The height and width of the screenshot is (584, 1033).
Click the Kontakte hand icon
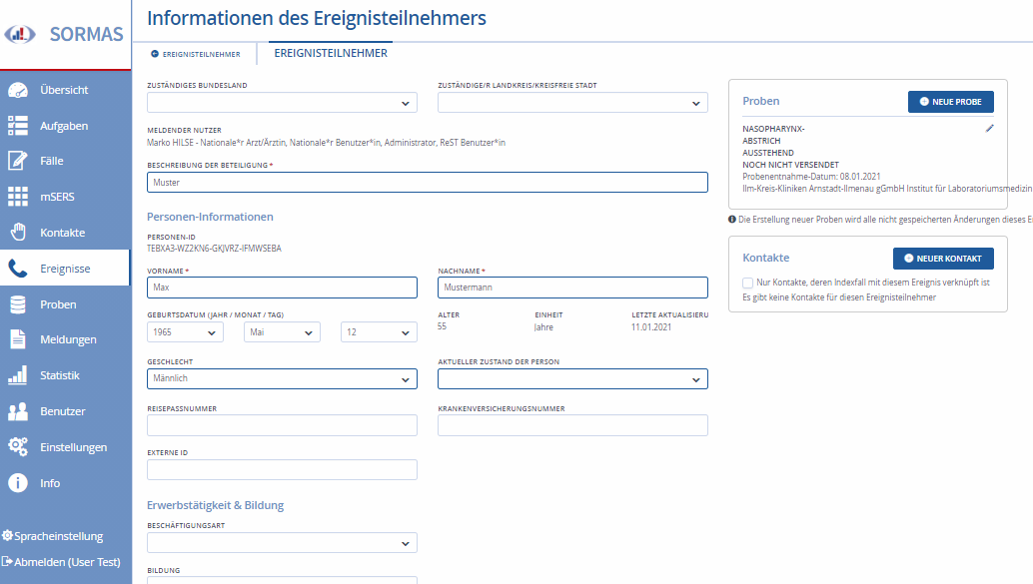pos(18,233)
